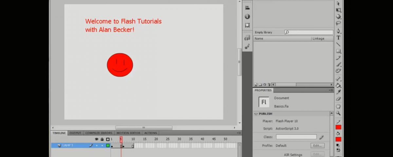The width and height of the screenshot is (393, 157).
Task: Select the Deco tool
Action: (338, 71)
